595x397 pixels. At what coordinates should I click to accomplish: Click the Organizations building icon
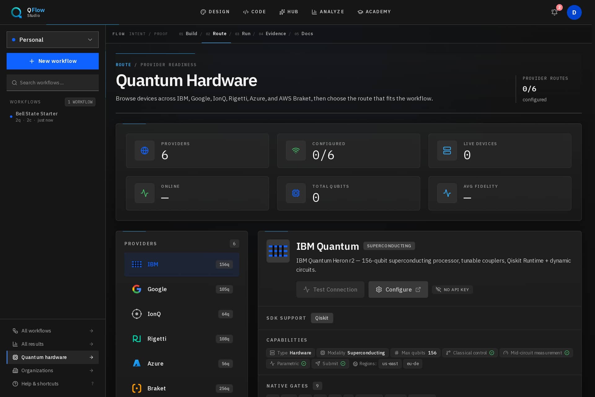[15, 370]
